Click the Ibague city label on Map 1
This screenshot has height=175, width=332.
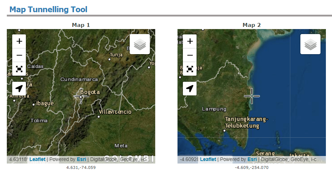[x=45, y=104]
